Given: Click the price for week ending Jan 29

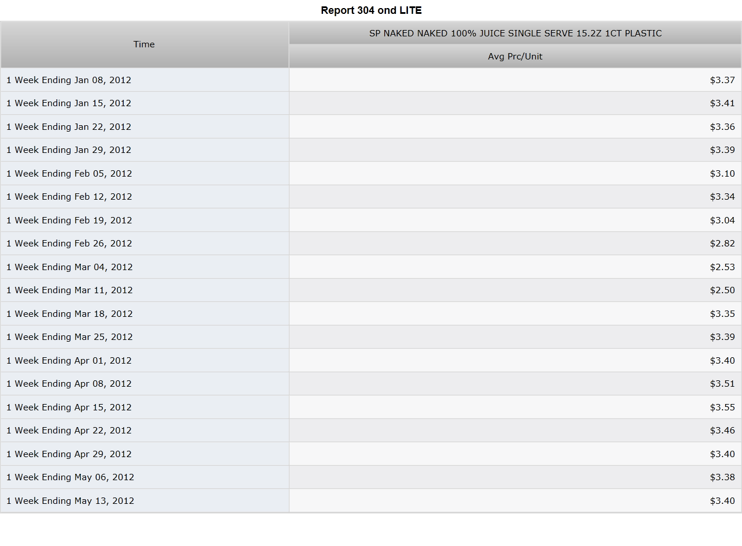Looking at the screenshot, I should [722, 150].
